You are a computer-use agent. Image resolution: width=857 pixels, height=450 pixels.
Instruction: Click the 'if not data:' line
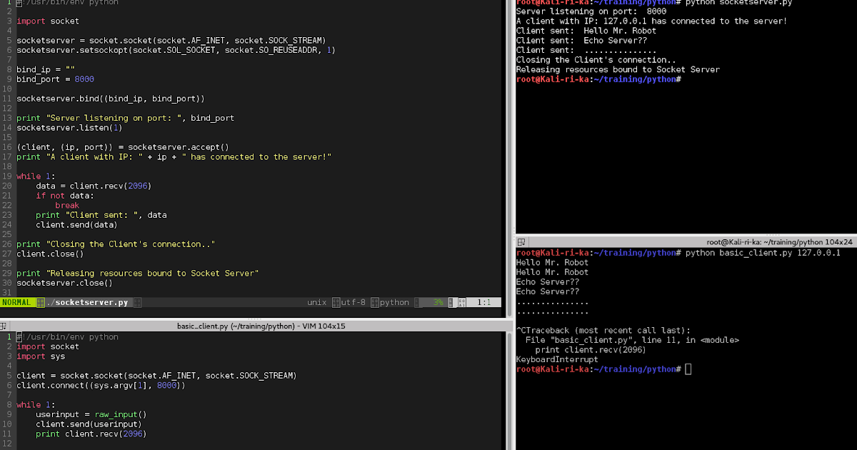65,196
